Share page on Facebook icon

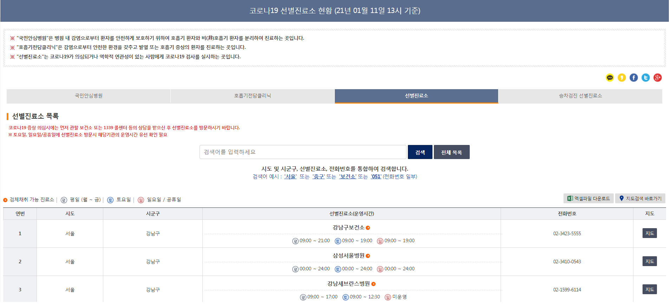pyautogui.click(x=634, y=78)
